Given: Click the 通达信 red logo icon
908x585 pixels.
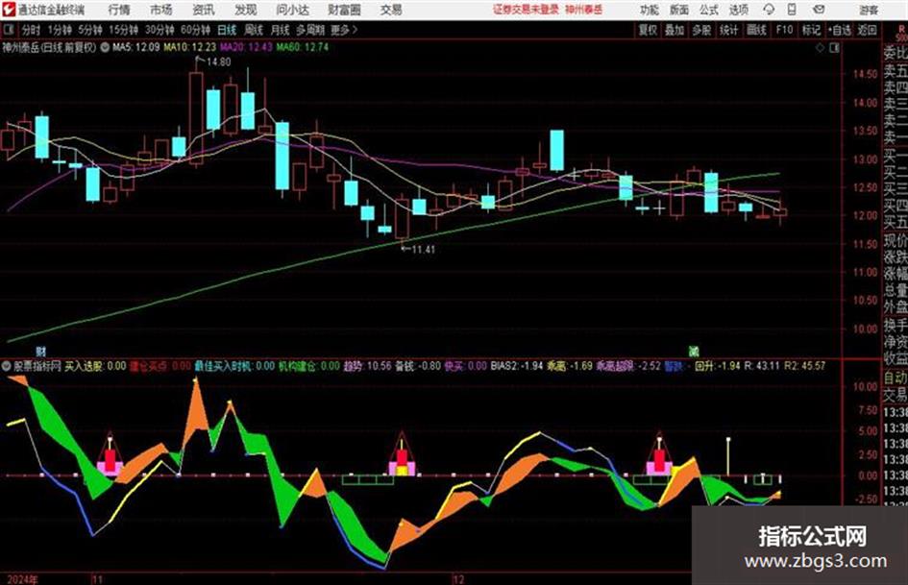Looking at the screenshot, I should 10,10.
